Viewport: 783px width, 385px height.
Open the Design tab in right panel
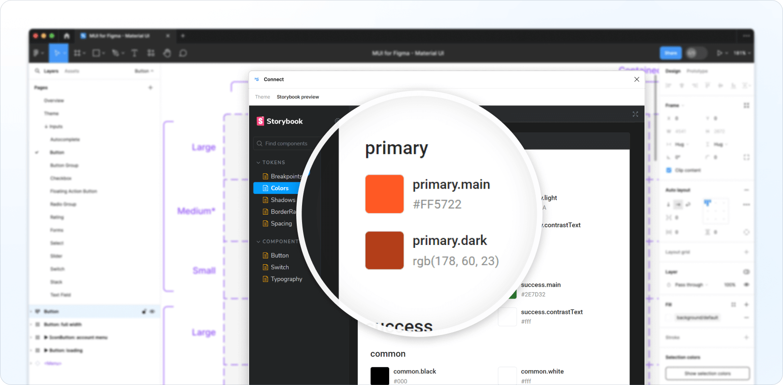(673, 71)
